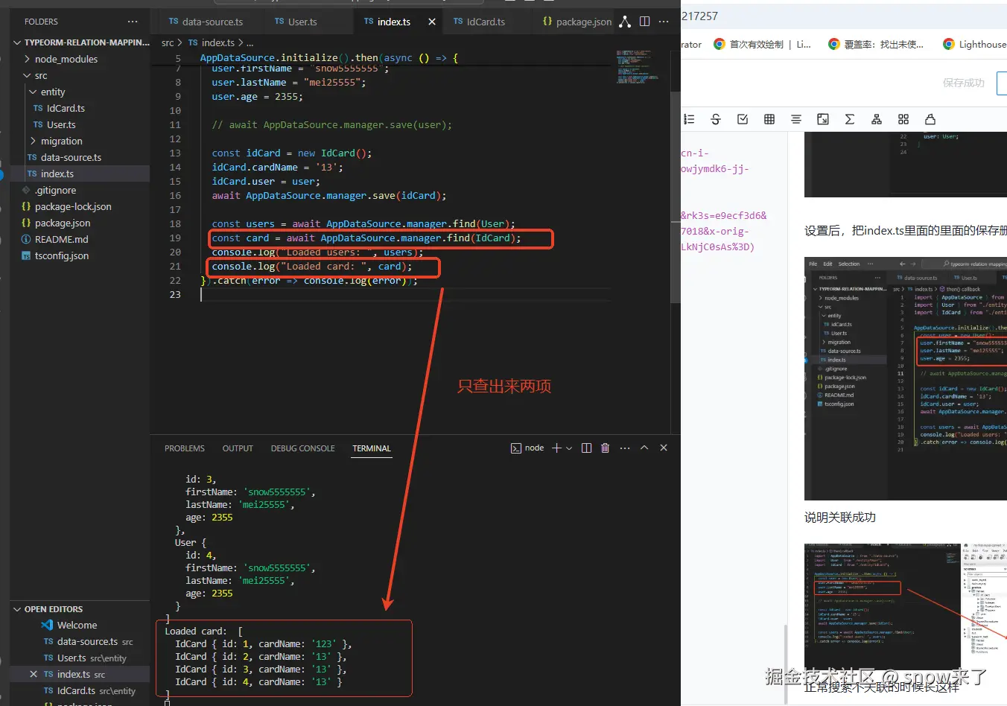
Task: Open the Lighthouse bookmark in Chrome
Action: click(974, 44)
